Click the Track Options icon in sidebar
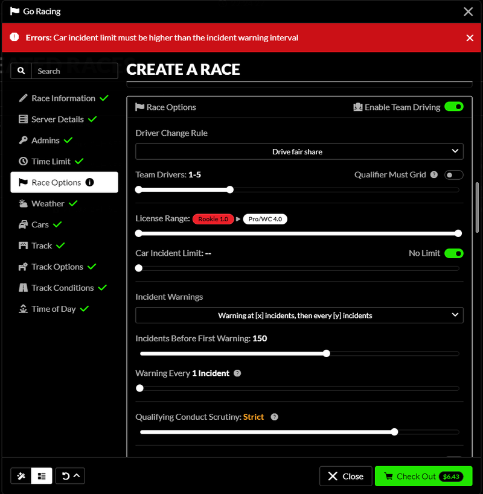This screenshot has height=494, width=483. pyautogui.click(x=23, y=267)
